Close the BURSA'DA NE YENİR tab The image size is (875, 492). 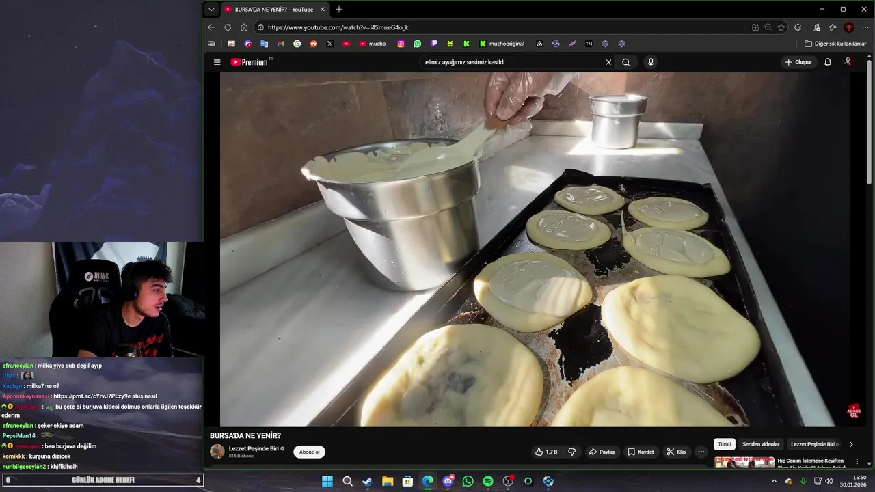click(323, 10)
